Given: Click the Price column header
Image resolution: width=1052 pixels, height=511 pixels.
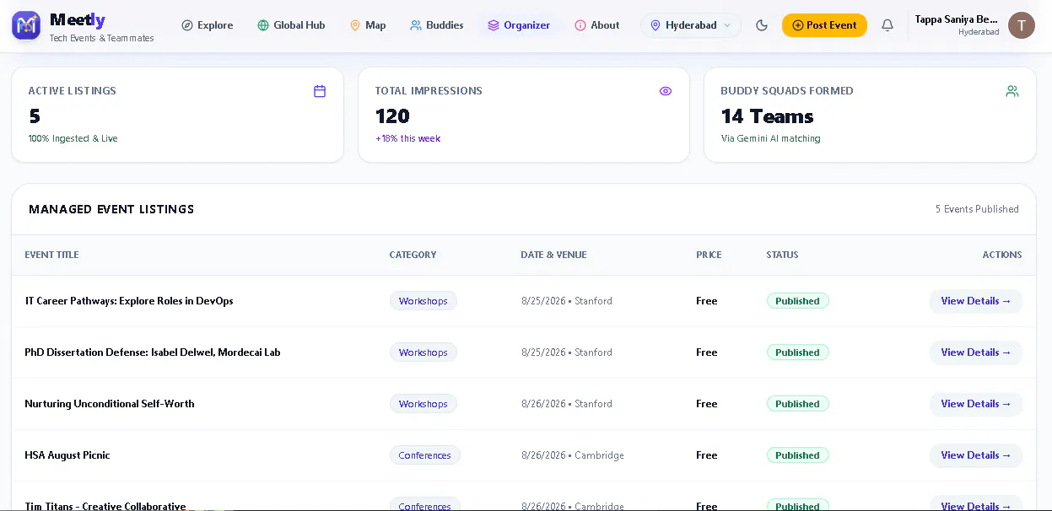Looking at the screenshot, I should tap(709, 255).
